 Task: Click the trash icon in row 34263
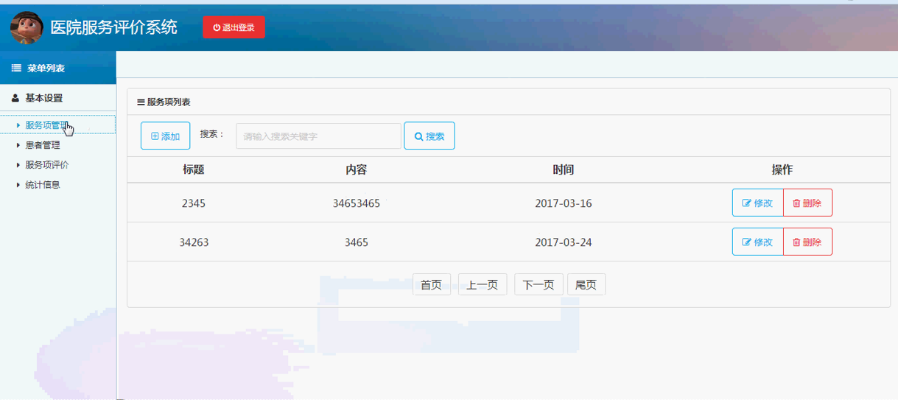[796, 242]
